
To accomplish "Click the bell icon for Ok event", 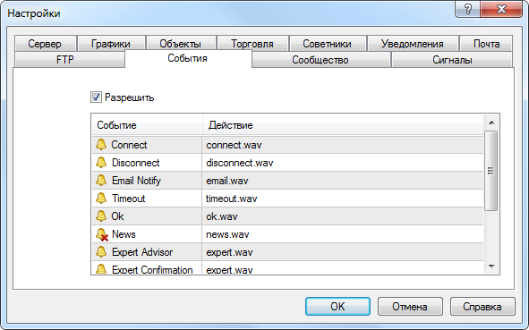I will tap(101, 216).
